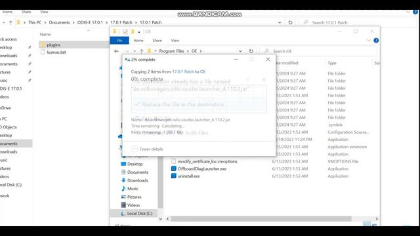This screenshot has width=420, height=236.
Task: Open address history dropdown in OE window
Action: pyautogui.click(x=240, y=51)
